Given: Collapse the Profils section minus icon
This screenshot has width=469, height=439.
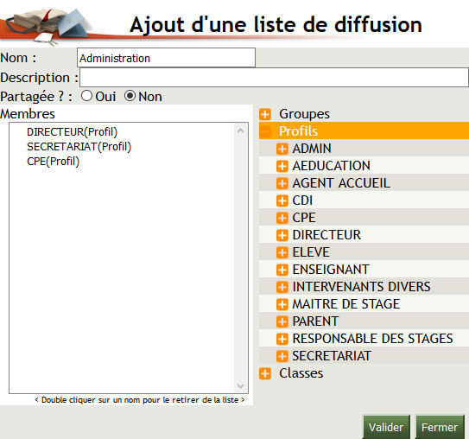Looking at the screenshot, I should [x=265, y=131].
